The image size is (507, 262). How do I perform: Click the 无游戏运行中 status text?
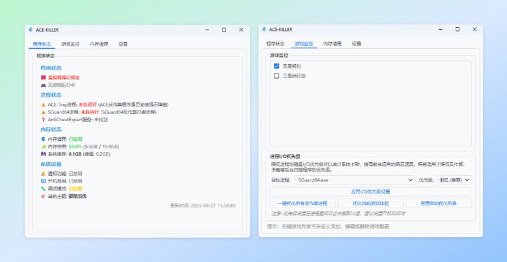61,85
